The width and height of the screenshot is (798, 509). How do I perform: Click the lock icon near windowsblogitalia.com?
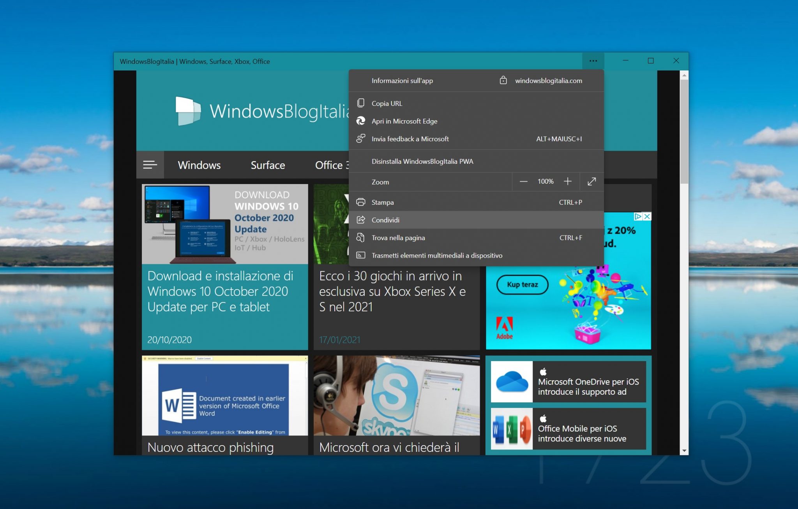[x=503, y=80]
